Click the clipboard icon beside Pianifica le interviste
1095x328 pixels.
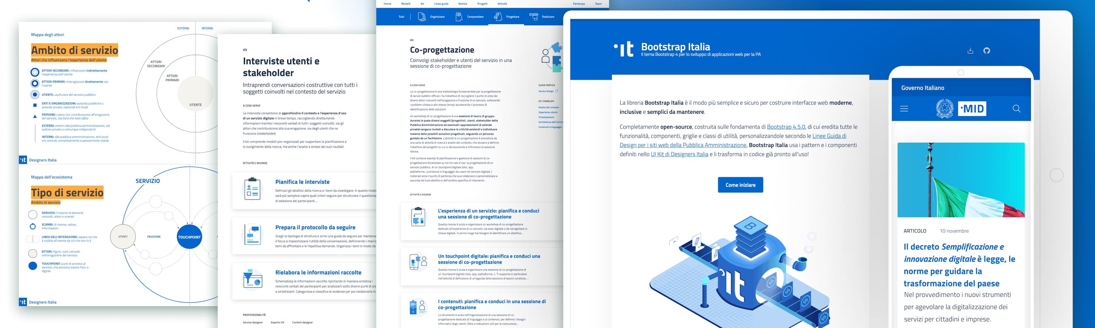point(252,189)
